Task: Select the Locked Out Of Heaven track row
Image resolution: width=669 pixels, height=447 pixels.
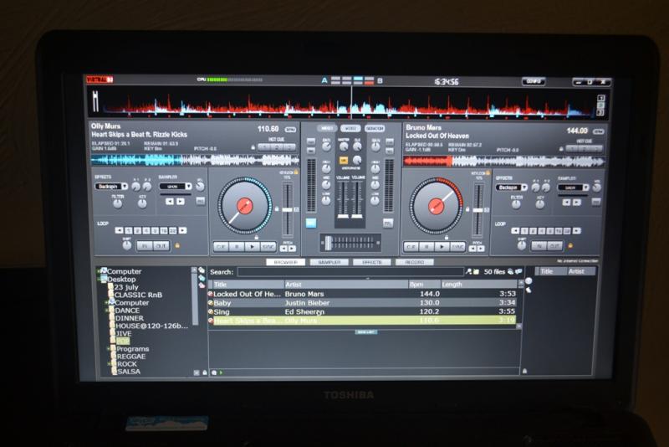Action: tap(363, 294)
